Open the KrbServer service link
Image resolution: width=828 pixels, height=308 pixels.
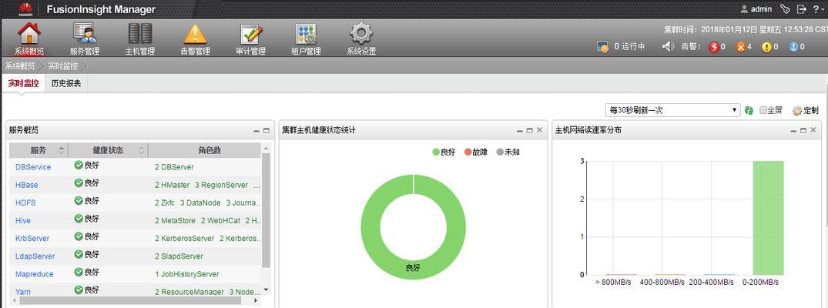coord(32,238)
